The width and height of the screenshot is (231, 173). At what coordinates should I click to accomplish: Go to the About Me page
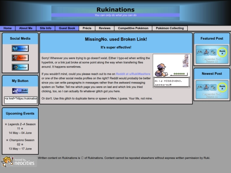[x=26, y=28]
